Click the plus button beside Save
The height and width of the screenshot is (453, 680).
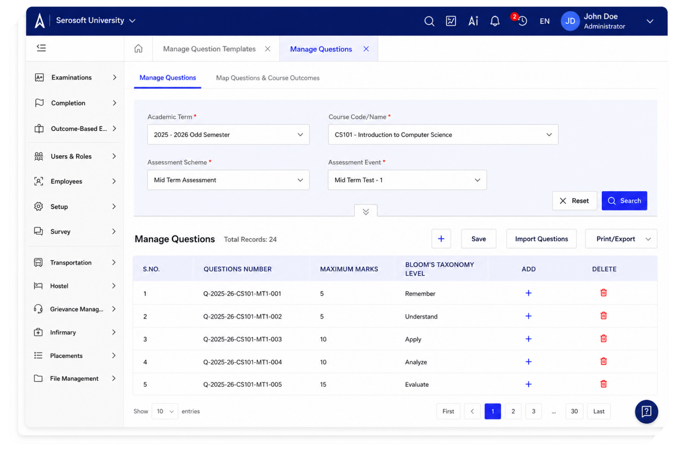pyautogui.click(x=441, y=239)
